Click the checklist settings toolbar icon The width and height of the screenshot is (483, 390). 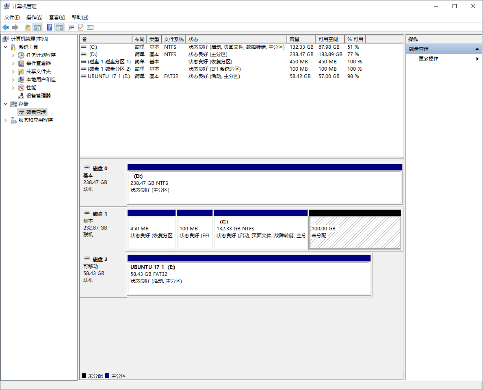pos(90,27)
